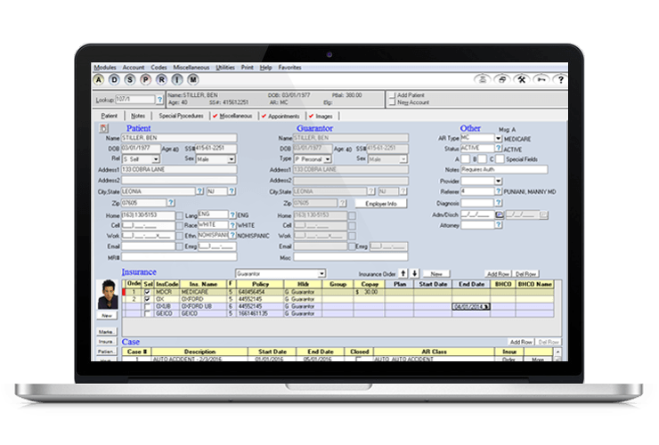The image size is (659, 445).
Task: Open the Provider dropdown
Action: [x=498, y=181]
